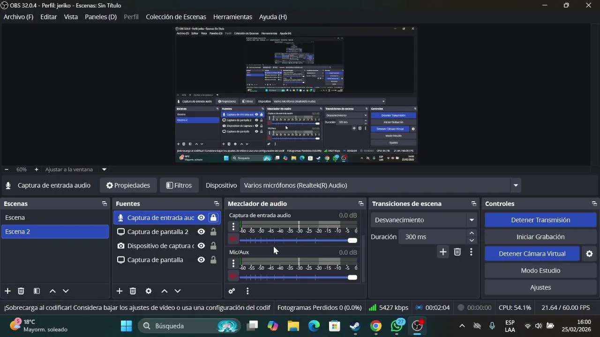Undock the Fuentes panel
The width and height of the screenshot is (600, 337).
(x=216, y=204)
